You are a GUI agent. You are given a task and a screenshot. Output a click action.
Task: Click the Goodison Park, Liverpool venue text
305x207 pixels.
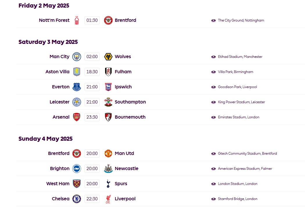(x=237, y=87)
